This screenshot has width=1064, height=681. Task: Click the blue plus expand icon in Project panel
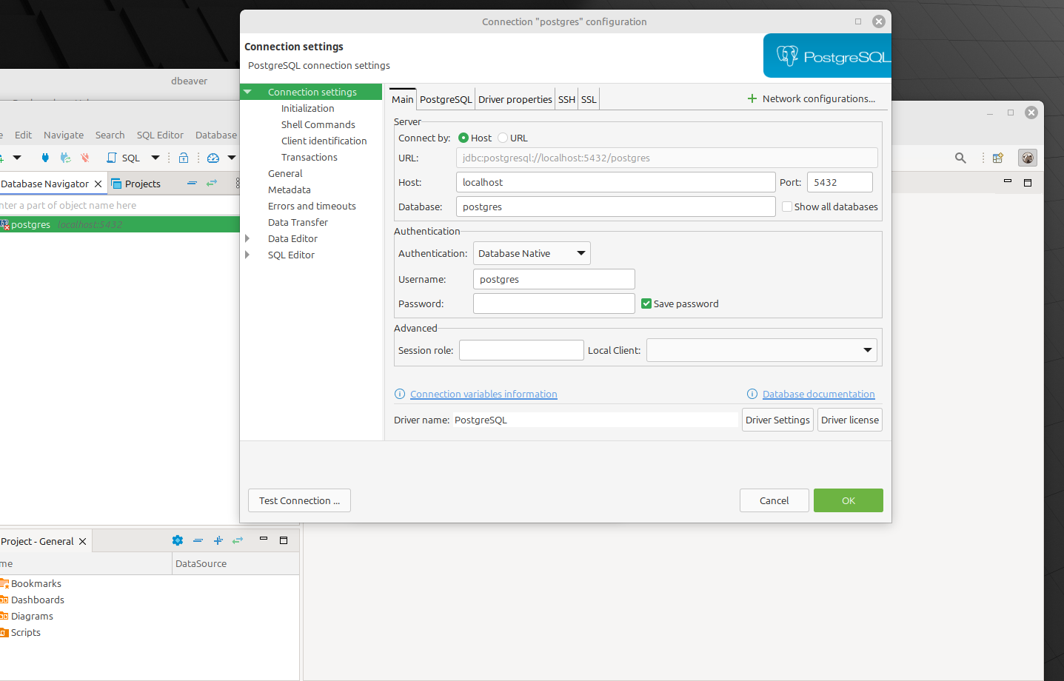click(x=218, y=540)
